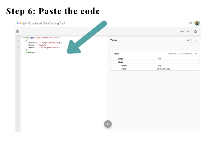This screenshot has width=216, height=153.
Task: Click the Google logo
Action: point(22,23)
